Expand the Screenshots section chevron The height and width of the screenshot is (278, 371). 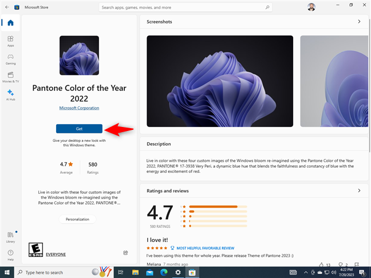pos(359,22)
